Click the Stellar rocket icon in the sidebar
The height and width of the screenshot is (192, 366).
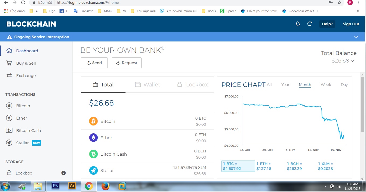point(9,143)
